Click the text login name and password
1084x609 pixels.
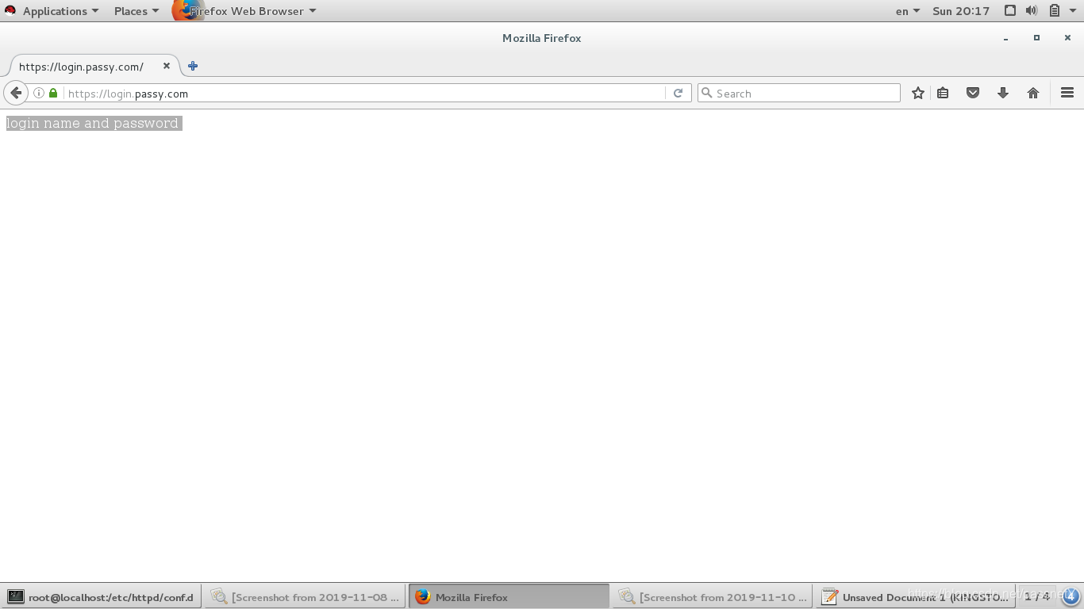92,123
